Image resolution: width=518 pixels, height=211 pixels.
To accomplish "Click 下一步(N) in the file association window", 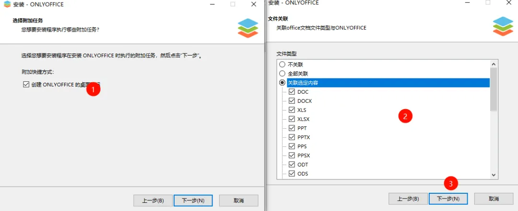I will [448, 199].
